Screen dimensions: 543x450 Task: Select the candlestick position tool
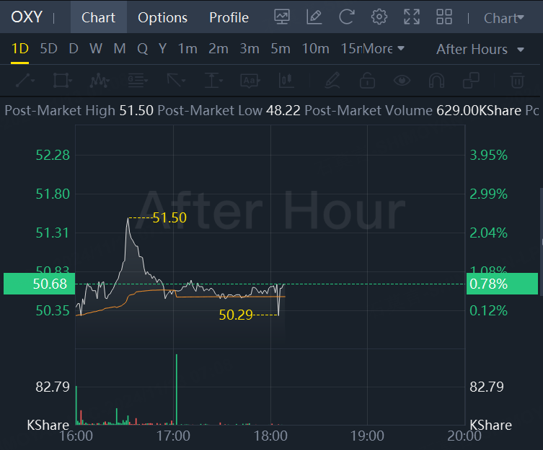(x=286, y=81)
